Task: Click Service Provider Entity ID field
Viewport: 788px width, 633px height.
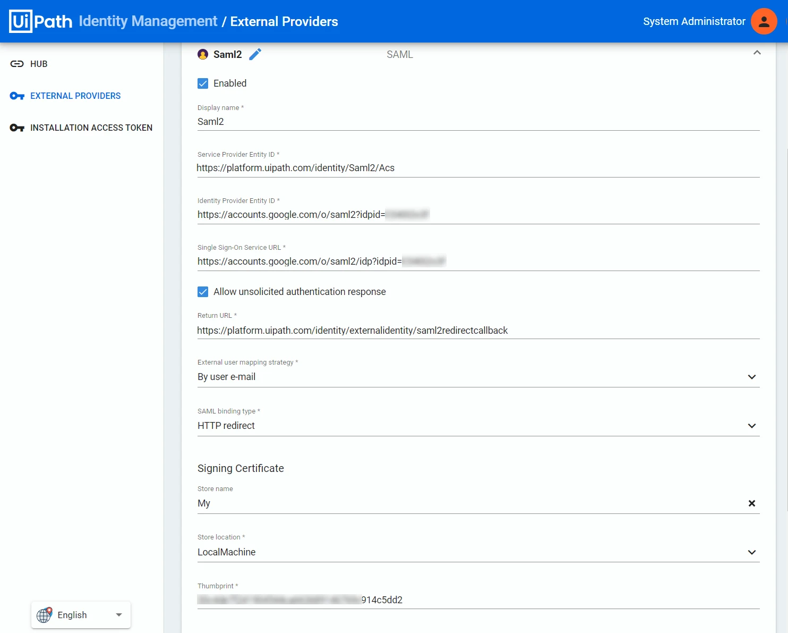Action: click(x=478, y=168)
